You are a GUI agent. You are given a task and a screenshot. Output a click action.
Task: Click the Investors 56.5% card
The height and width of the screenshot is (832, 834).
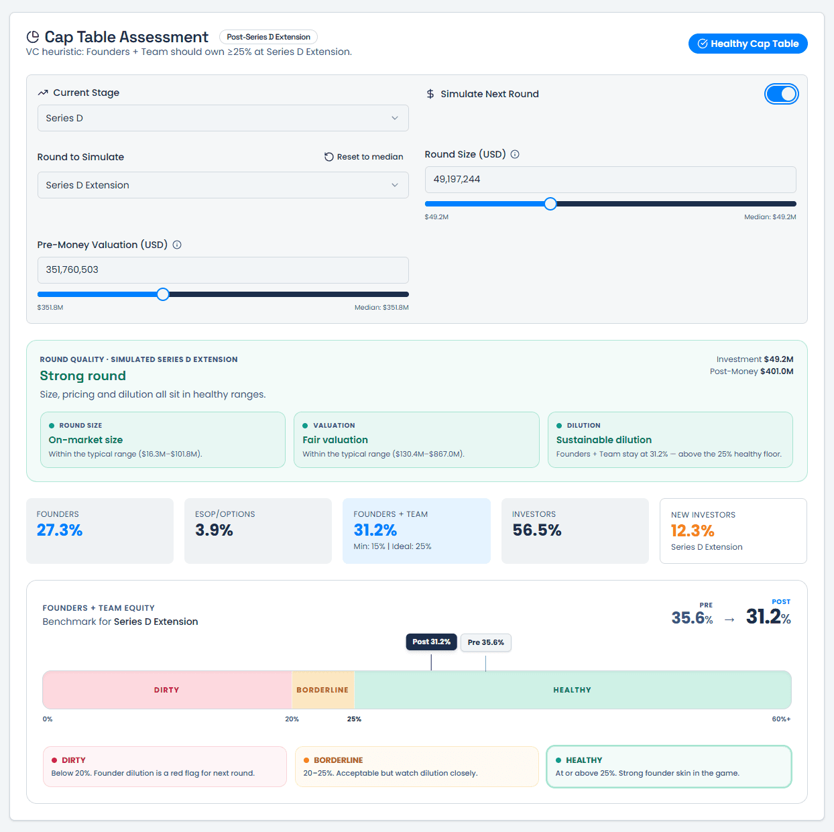pos(575,531)
